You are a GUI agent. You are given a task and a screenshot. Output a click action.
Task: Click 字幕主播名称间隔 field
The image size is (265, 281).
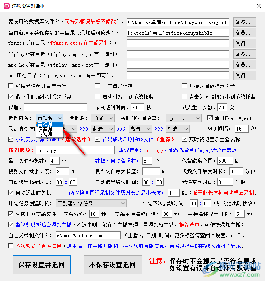(167, 214)
